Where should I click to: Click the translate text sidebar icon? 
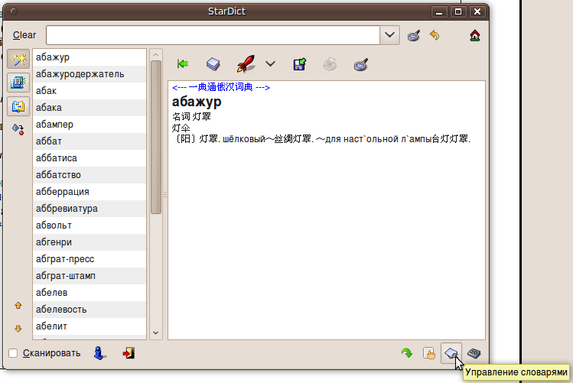(x=18, y=106)
